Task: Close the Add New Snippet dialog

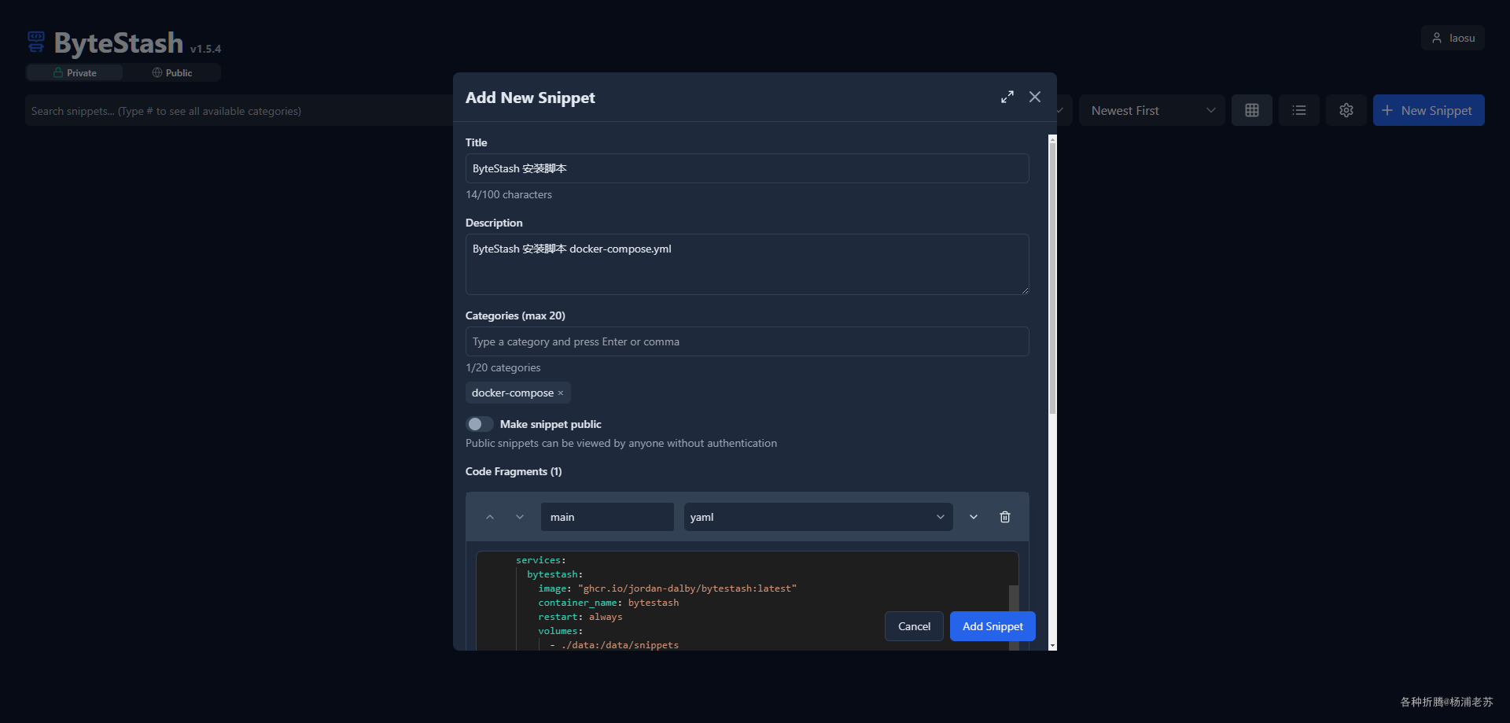Action: click(x=1035, y=97)
